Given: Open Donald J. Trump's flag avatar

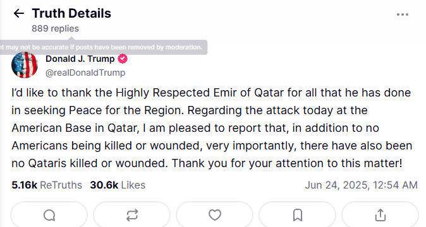Looking at the screenshot, I should [25, 65].
